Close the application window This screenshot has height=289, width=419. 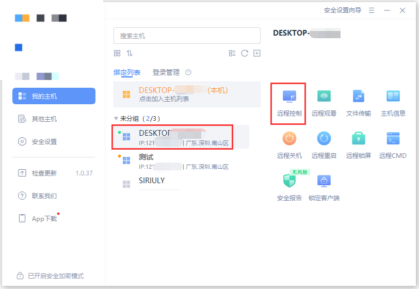point(402,10)
